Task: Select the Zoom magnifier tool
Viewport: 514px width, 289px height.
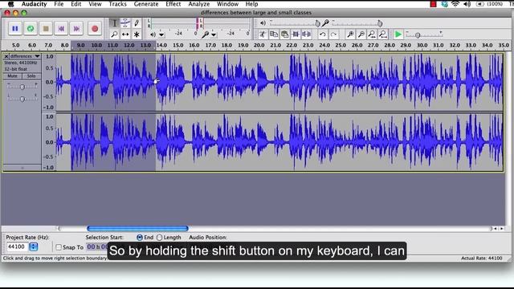Action: [114, 34]
